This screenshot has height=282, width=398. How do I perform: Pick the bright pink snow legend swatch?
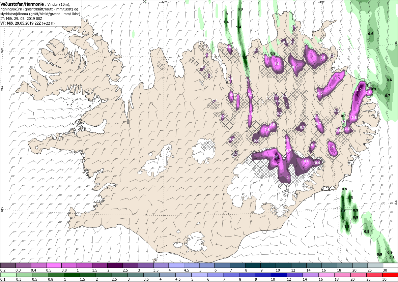coord(54,265)
